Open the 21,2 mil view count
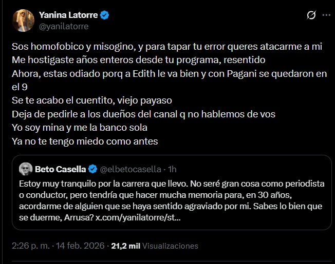Viewport: 335px width, 264px height. pyautogui.click(x=126, y=246)
